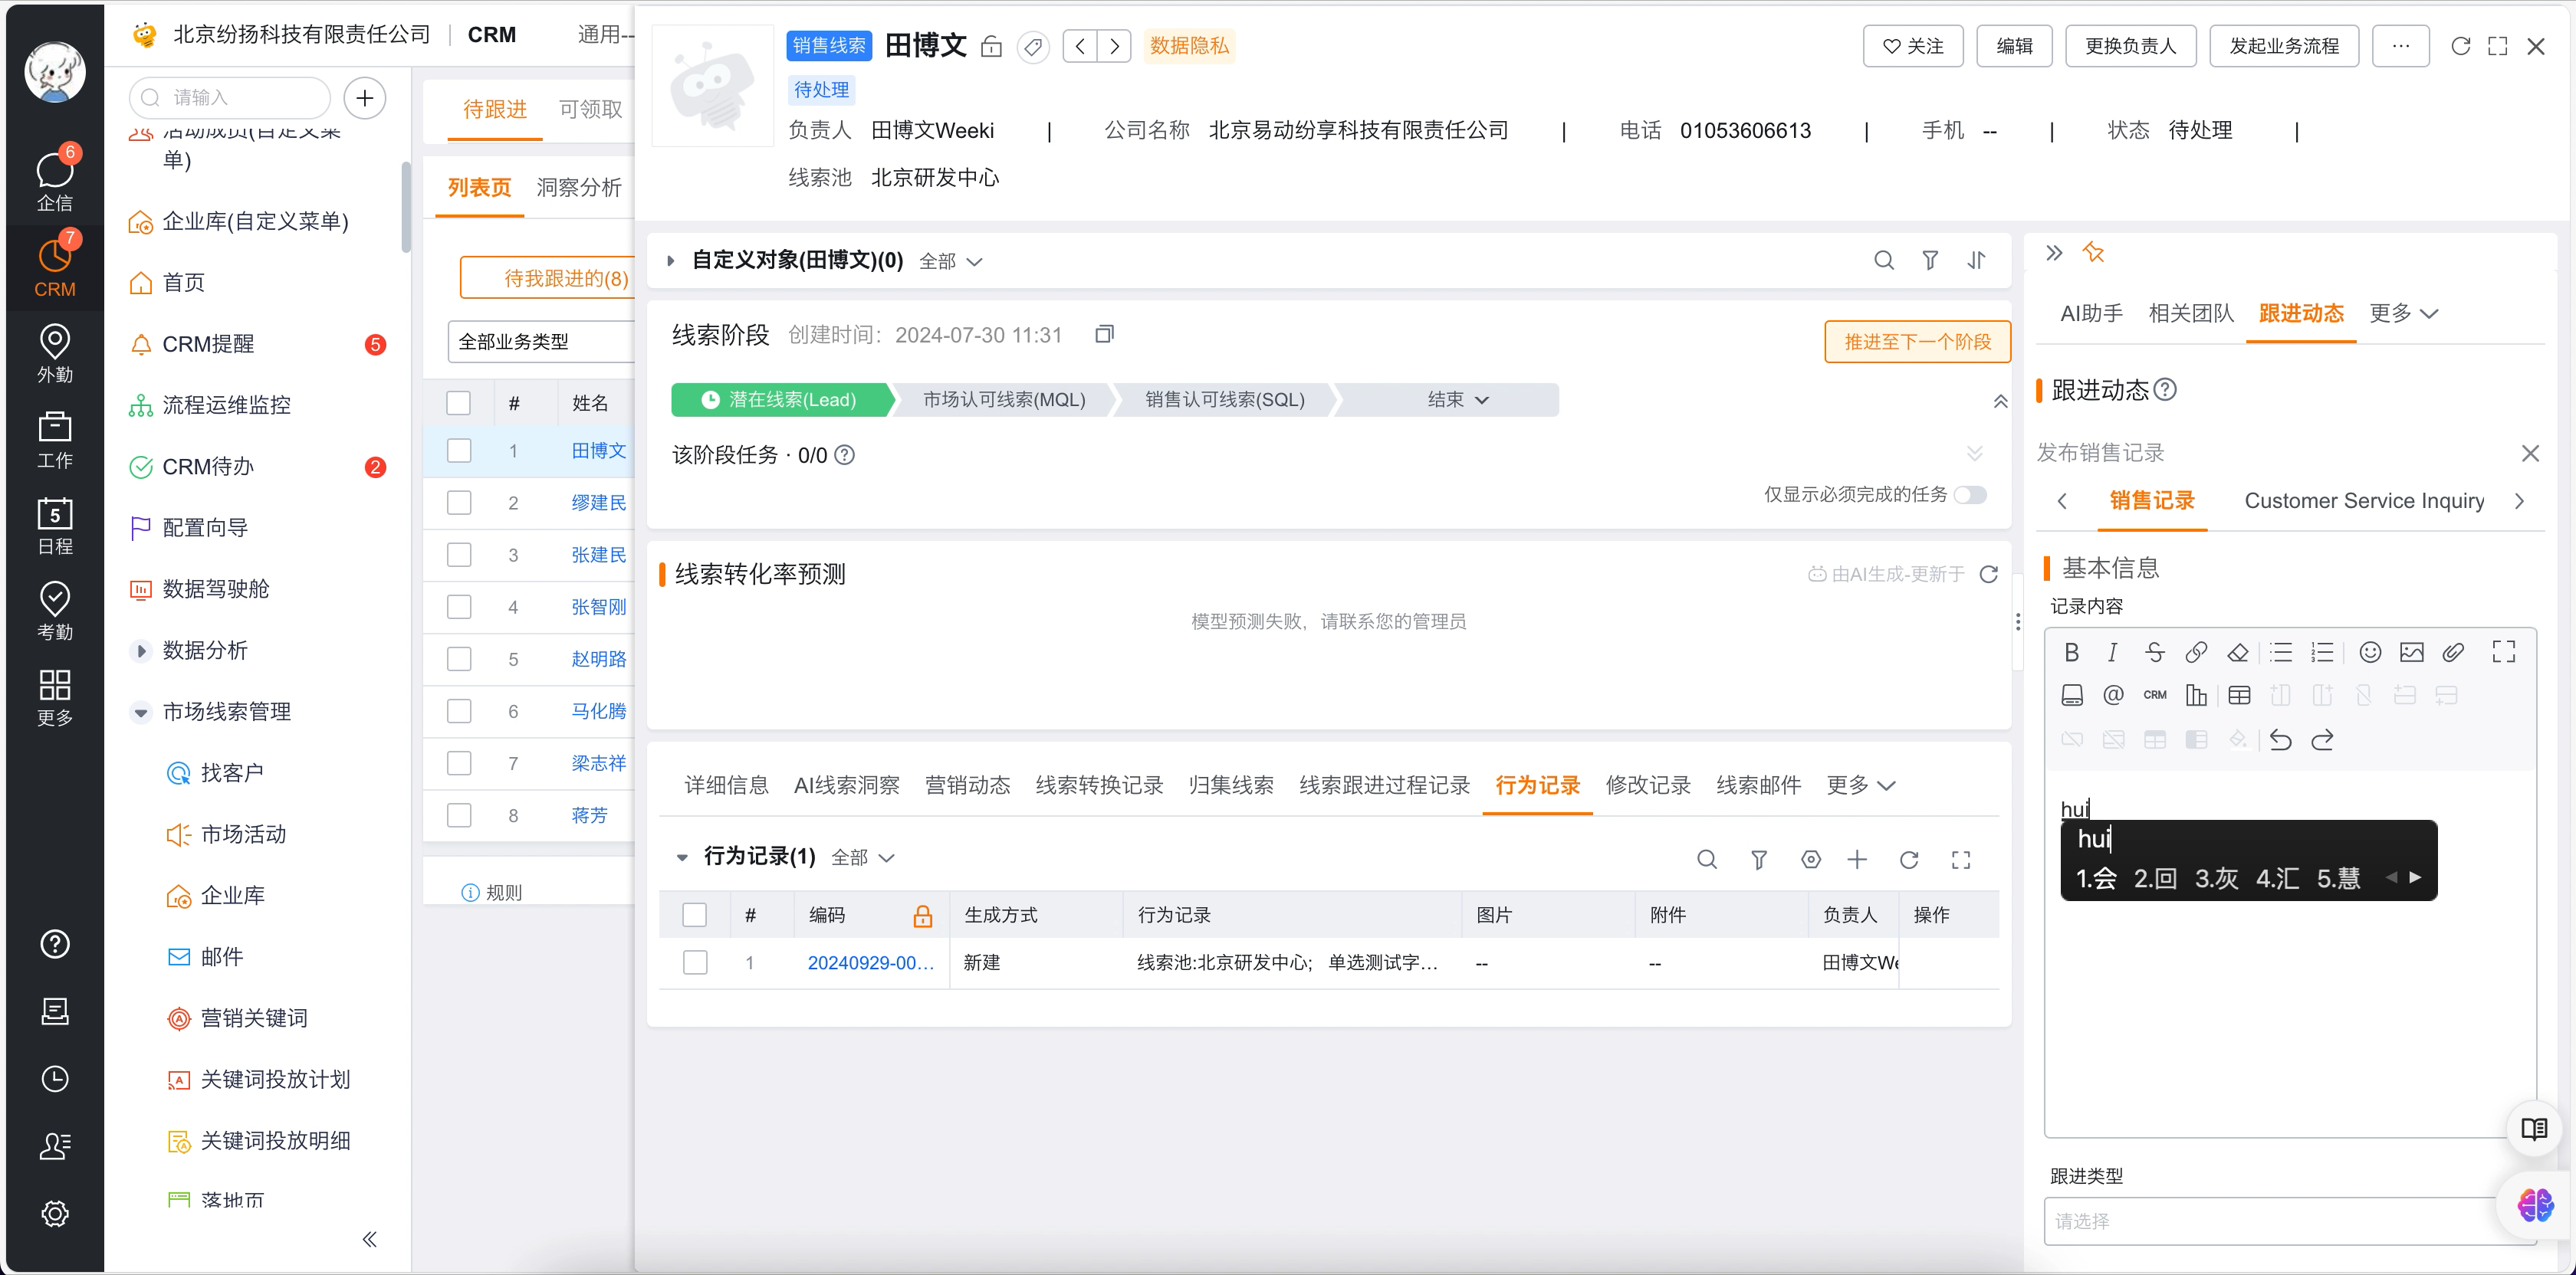
Task: Click the 关注 follow button
Action: (1912, 46)
